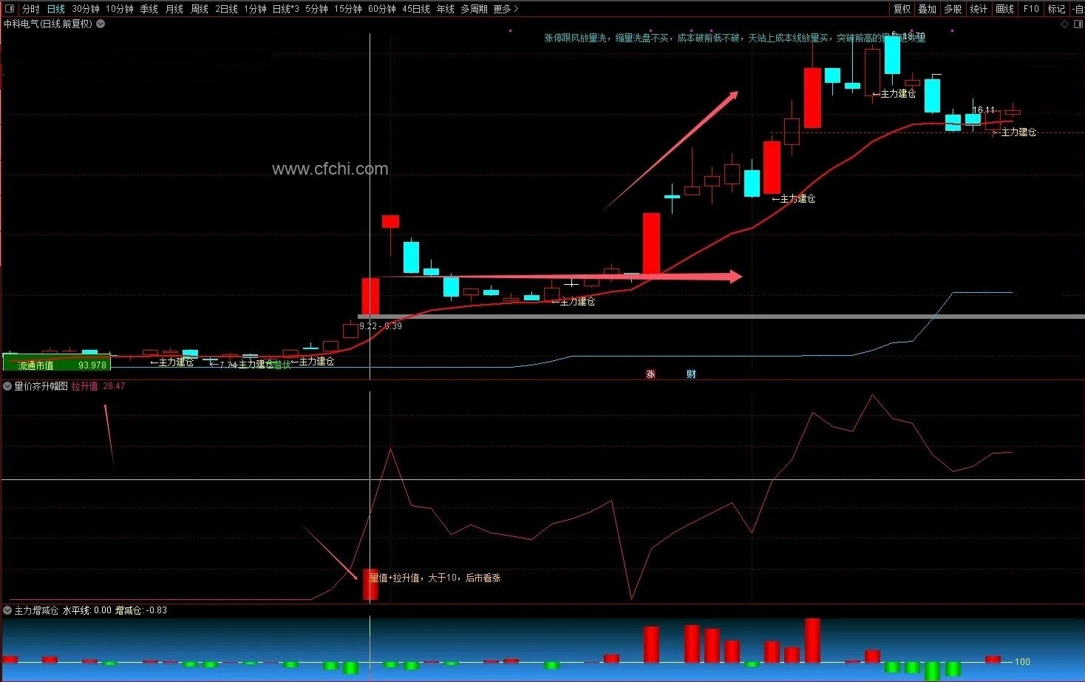1085x682 pixels.
Task: Click the 量值+拉升值，大于10，后市看涨 annotation
Action: 435,578
